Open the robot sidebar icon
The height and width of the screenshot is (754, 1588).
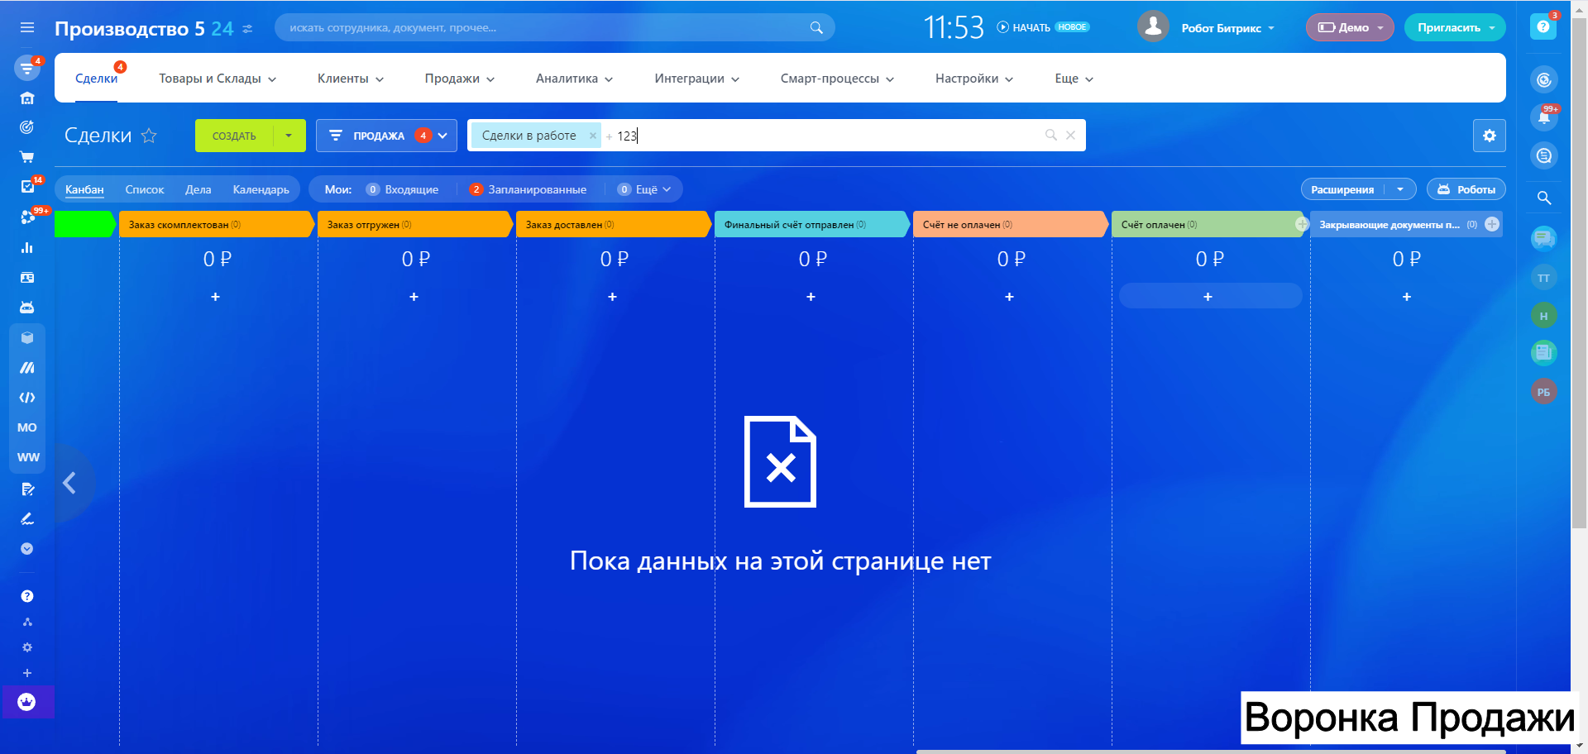27,308
